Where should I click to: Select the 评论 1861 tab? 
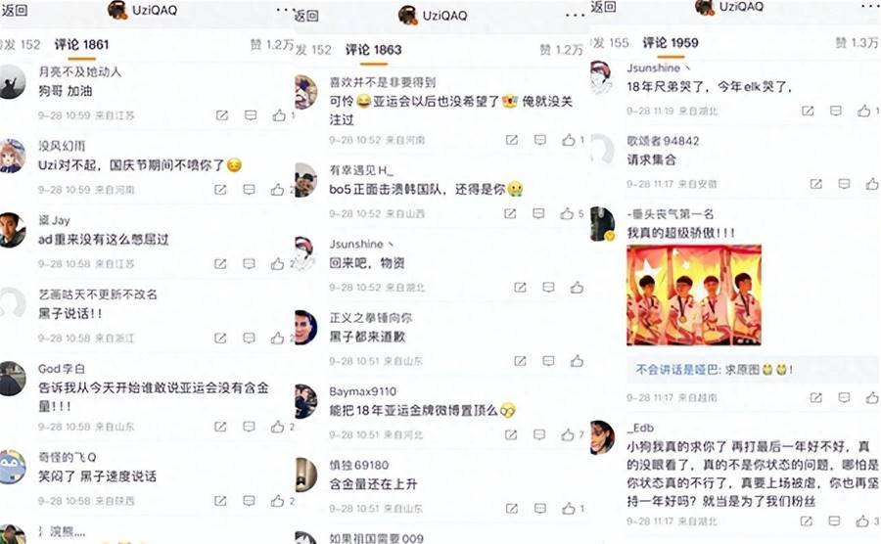(x=81, y=44)
